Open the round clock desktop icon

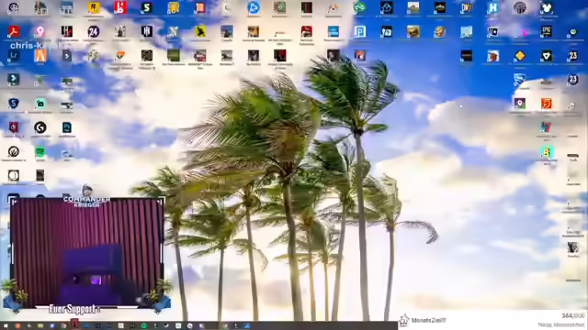14,175
